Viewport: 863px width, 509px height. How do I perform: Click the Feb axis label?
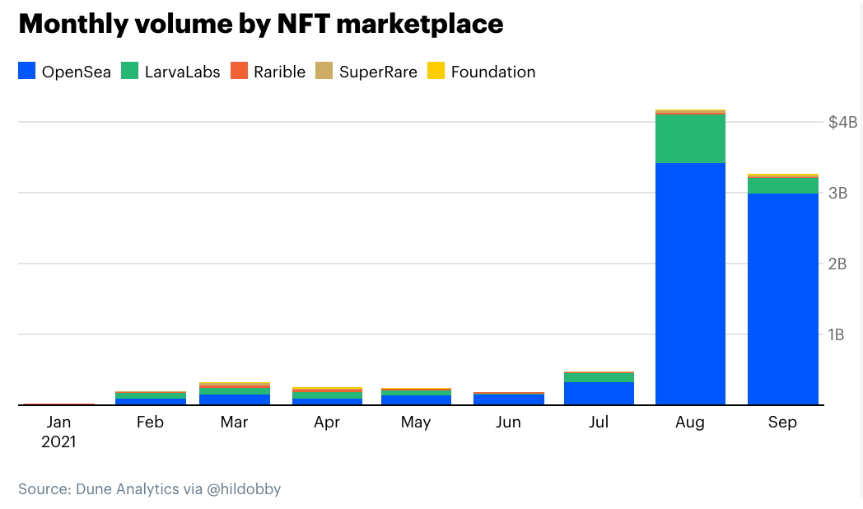pyautogui.click(x=150, y=422)
